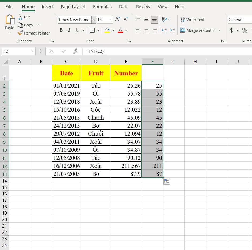Open the File menu
This screenshot has width=252, height=250.
[9, 7]
